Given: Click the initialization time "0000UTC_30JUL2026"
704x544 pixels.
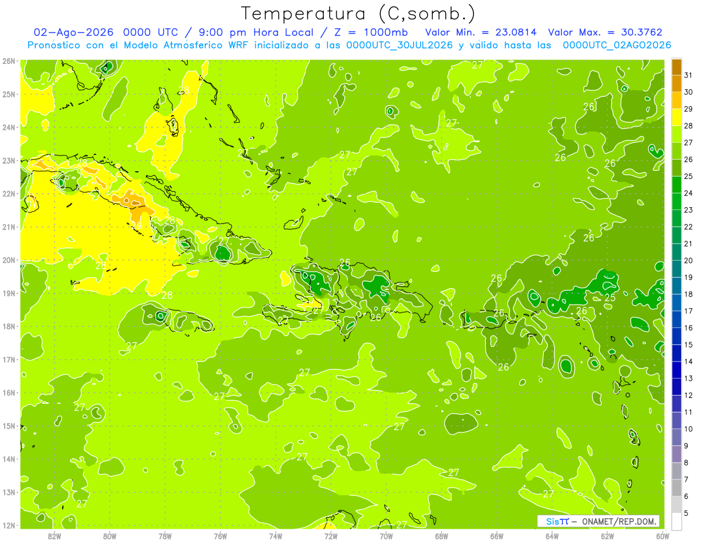Looking at the screenshot, I should click(400, 45).
